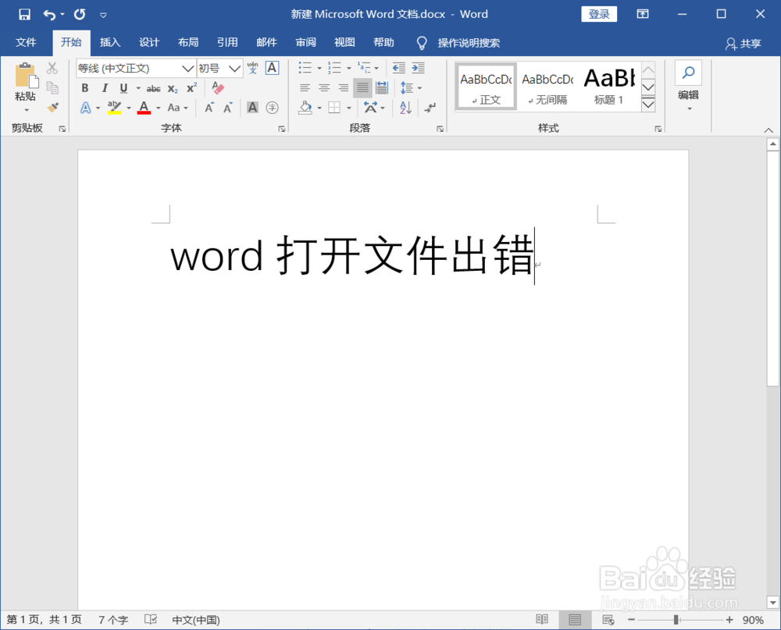781x630 pixels.
Task: Apply bold formatting with the B icon
Action: tap(84, 88)
